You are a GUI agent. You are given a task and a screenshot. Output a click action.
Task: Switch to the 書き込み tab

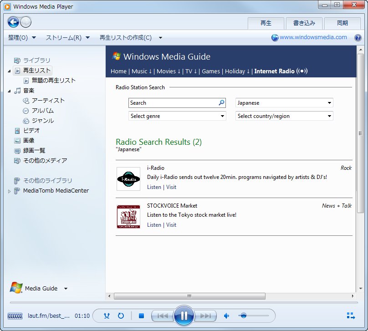pos(304,23)
